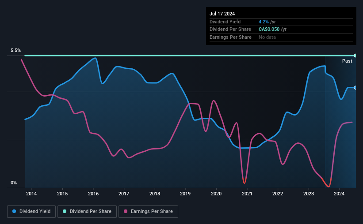Select the 2018 x-axis label
The image size is (363, 224).
(x=155, y=194)
